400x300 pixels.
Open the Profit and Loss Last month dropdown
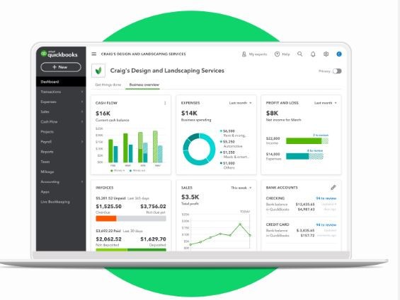tap(326, 103)
